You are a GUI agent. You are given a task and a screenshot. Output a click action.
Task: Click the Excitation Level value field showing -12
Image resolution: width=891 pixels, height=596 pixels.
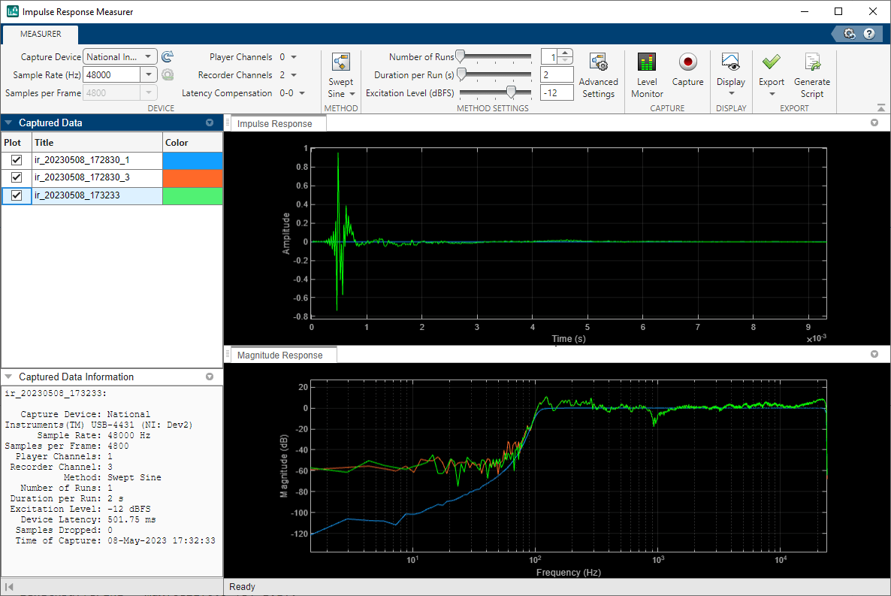tap(556, 92)
